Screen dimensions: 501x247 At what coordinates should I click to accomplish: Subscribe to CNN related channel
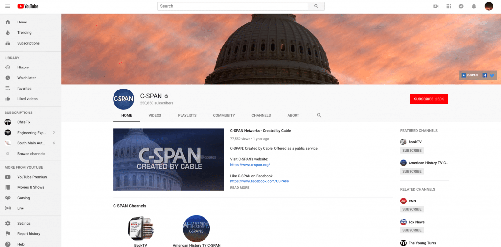pyautogui.click(x=412, y=209)
